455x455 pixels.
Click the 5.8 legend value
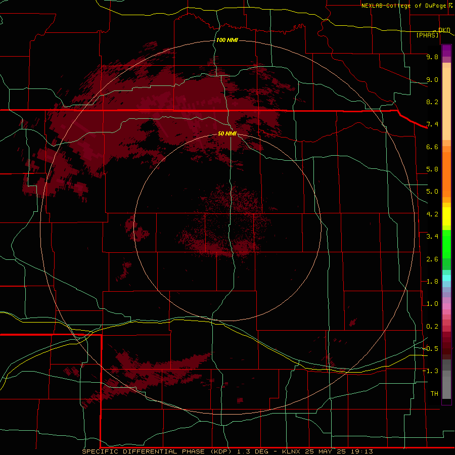click(x=432, y=169)
